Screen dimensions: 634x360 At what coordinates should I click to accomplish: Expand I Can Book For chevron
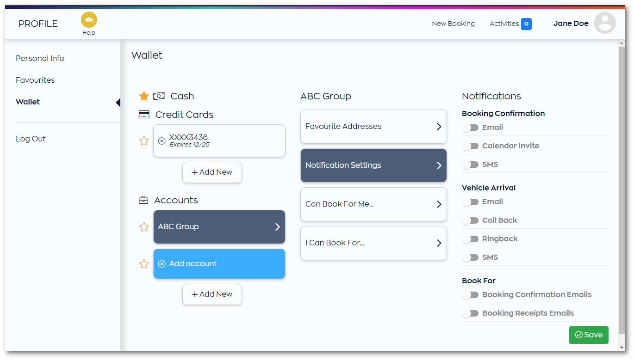pos(439,243)
